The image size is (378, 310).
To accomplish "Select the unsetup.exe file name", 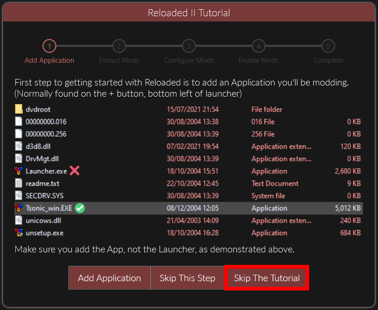I will coord(45,233).
